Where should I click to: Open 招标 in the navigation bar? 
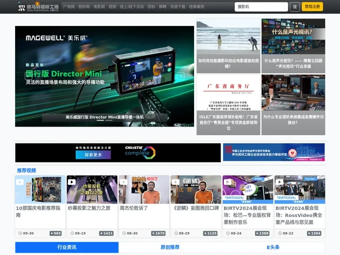(x=151, y=7)
